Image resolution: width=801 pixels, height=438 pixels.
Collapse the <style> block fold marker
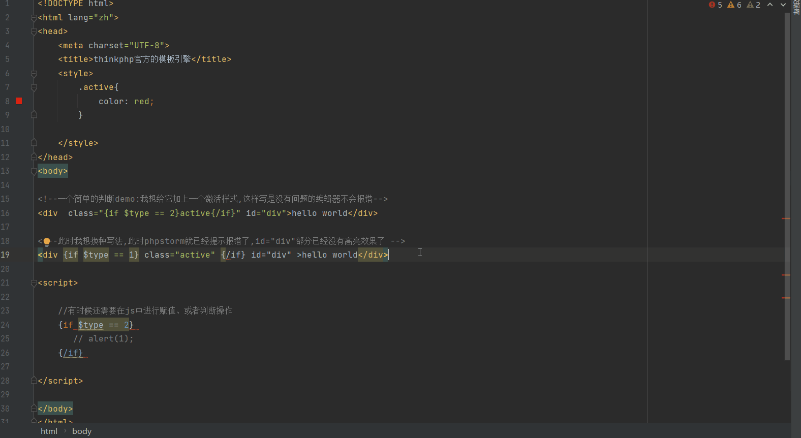(34, 74)
